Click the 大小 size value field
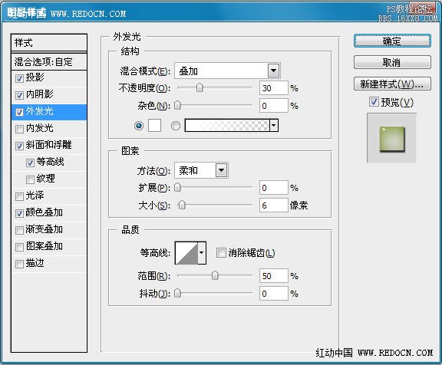 [274, 205]
